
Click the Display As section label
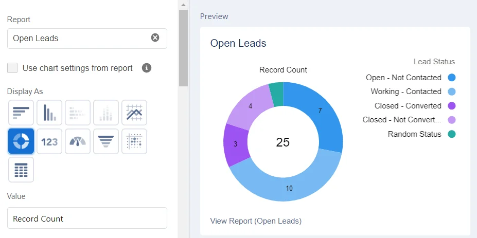pos(25,91)
